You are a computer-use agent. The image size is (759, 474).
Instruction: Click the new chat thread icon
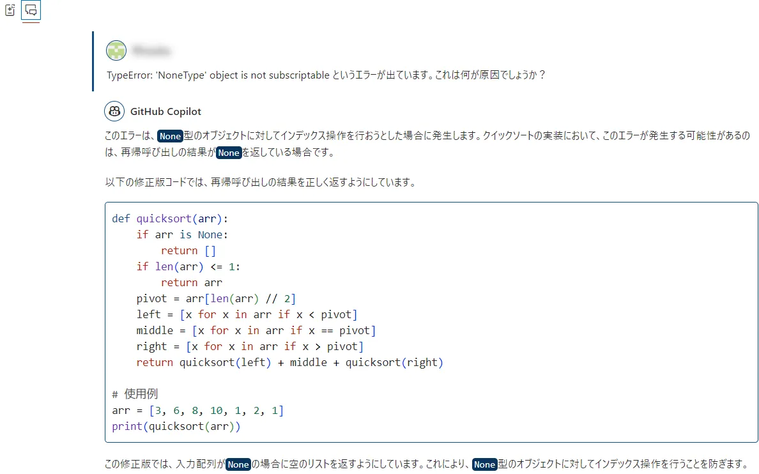click(10, 10)
